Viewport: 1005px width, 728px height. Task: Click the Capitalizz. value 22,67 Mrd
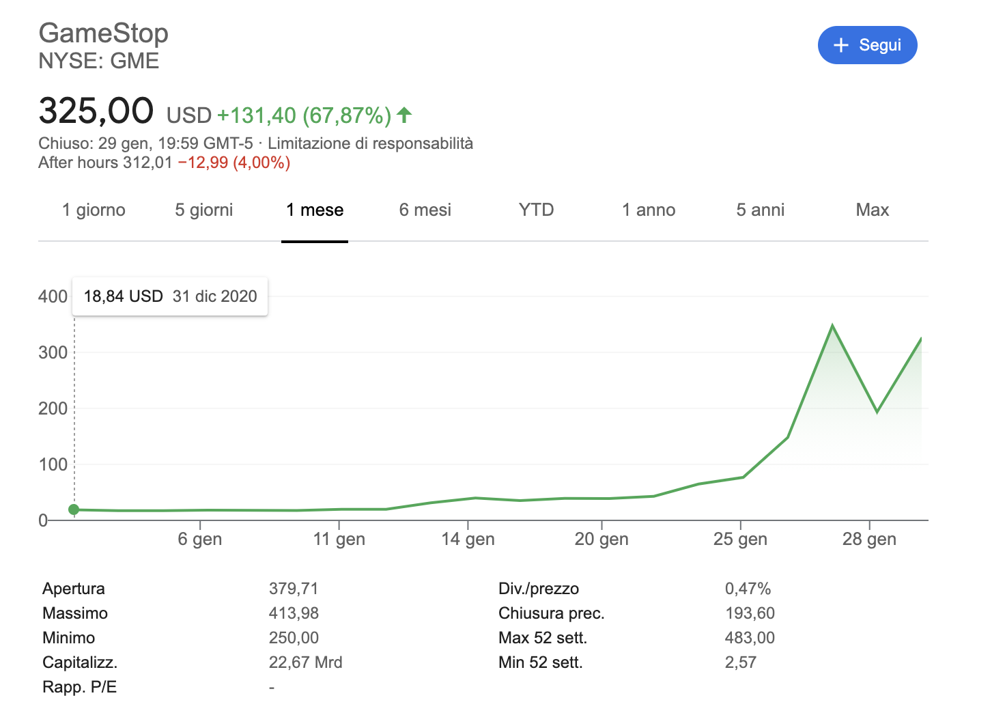click(x=306, y=662)
